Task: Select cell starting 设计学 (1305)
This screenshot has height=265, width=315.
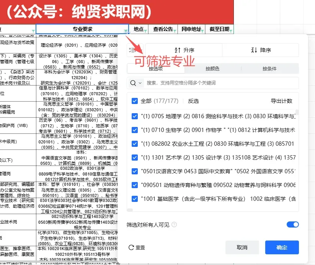Action: click(x=77, y=61)
